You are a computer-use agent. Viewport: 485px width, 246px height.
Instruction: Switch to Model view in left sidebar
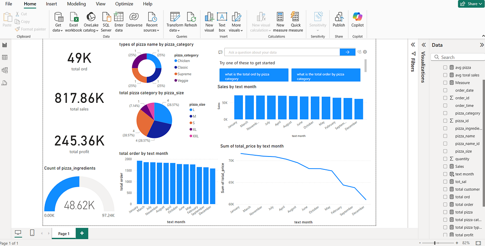pyautogui.click(x=6, y=69)
